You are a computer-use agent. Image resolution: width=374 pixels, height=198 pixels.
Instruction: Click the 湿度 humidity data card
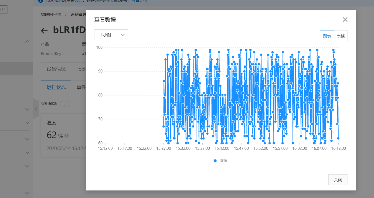pyautogui.click(x=63, y=135)
